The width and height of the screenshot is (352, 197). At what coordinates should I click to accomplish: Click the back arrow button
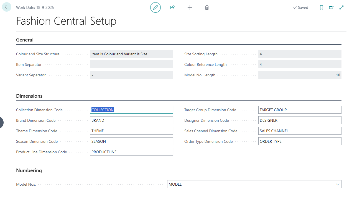point(7,7)
